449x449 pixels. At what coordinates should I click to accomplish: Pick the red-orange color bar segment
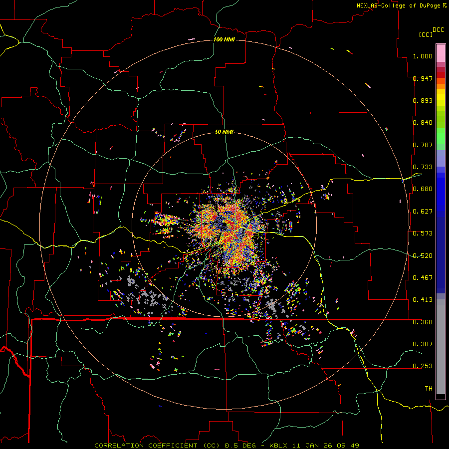pyautogui.click(x=441, y=81)
